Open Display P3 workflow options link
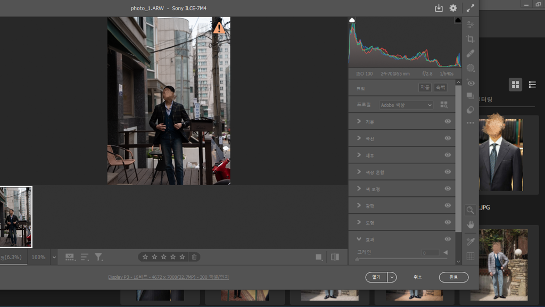545x307 pixels. 168,277
